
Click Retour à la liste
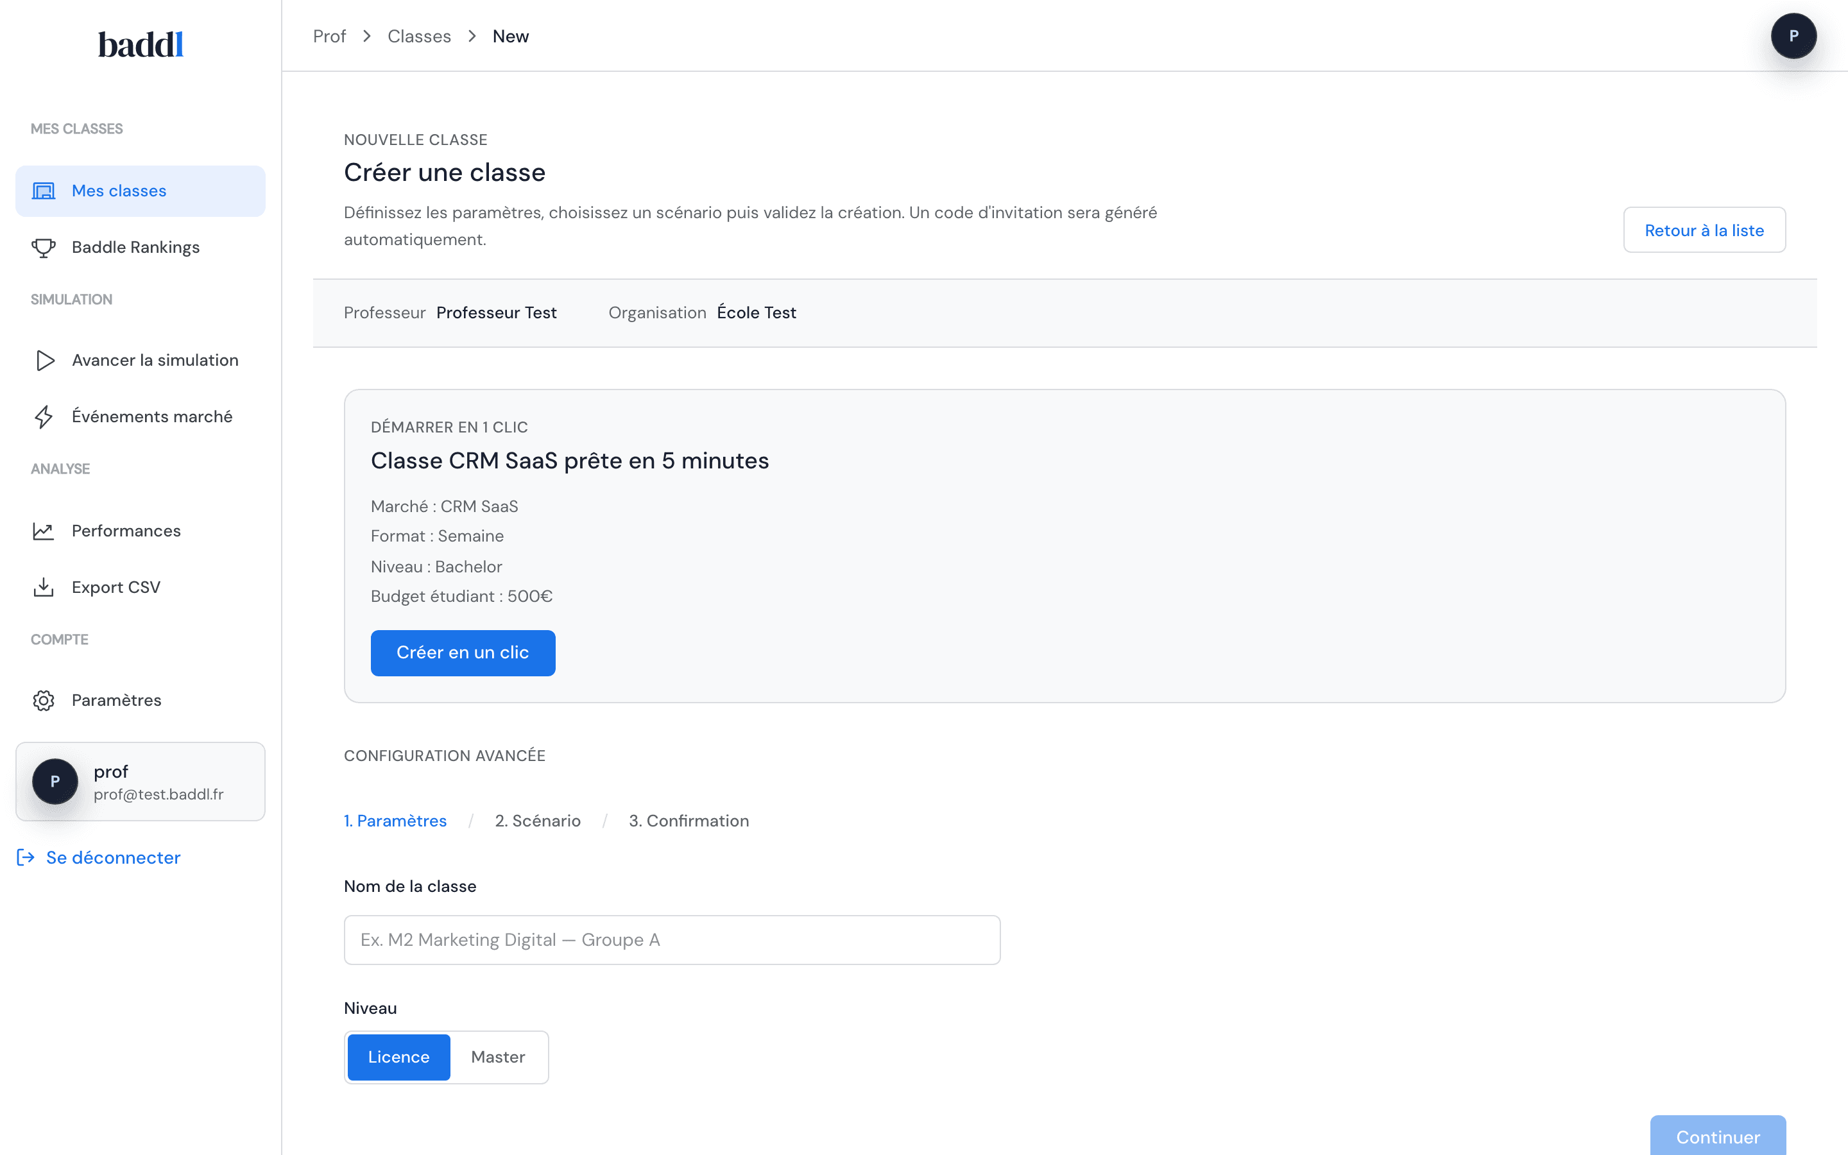(x=1704, y=229)
